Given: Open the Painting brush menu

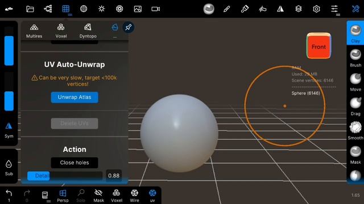Looking at the screenshot, I should tap(245, 9).
